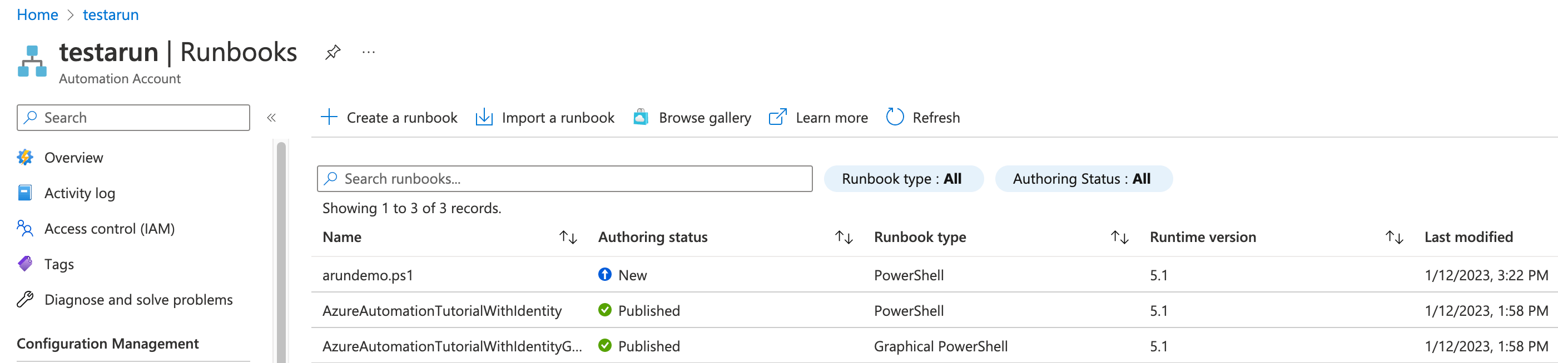Open Browse gallery from the toolbar
The image size is (1558, 363).
point(692,117)
